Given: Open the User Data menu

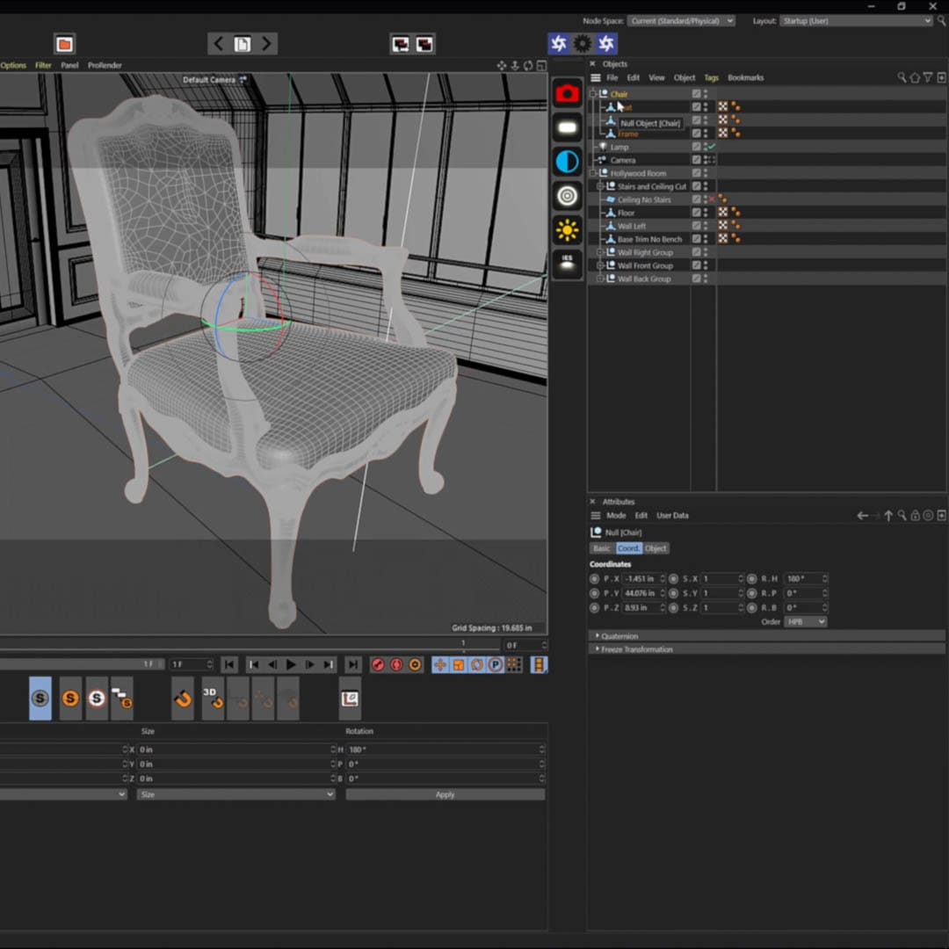Looking at the screenshot, I should pos(672,516).
